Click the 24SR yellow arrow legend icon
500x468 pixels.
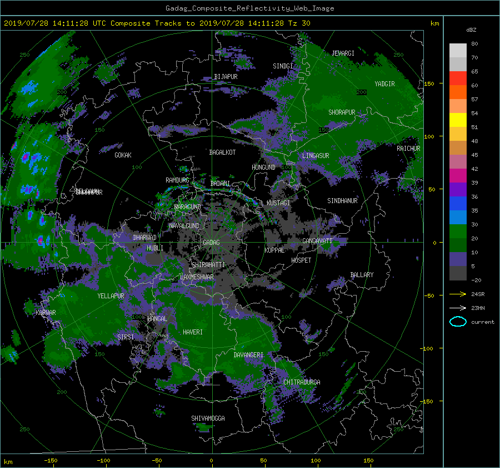[x=458, y=294]
